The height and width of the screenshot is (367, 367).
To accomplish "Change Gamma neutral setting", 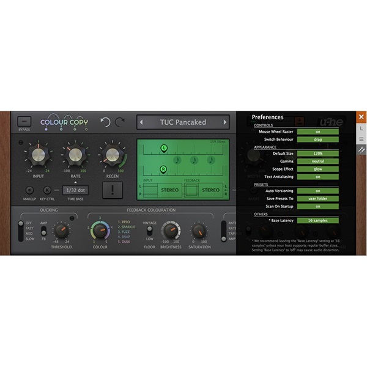I will click(x=317, y=161).
